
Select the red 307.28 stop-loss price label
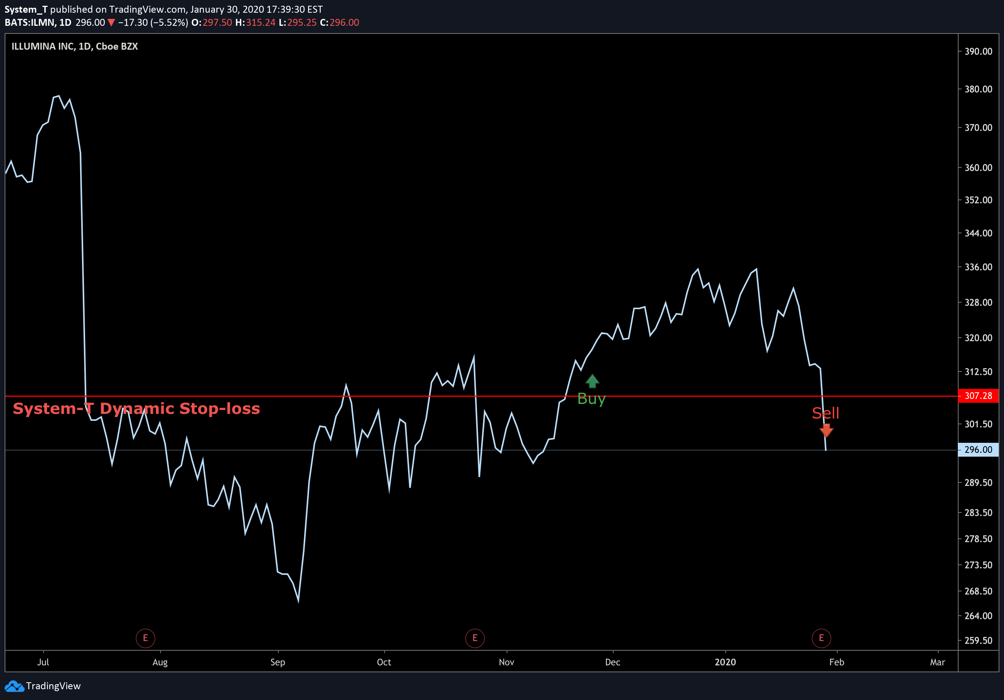point(978,396)
